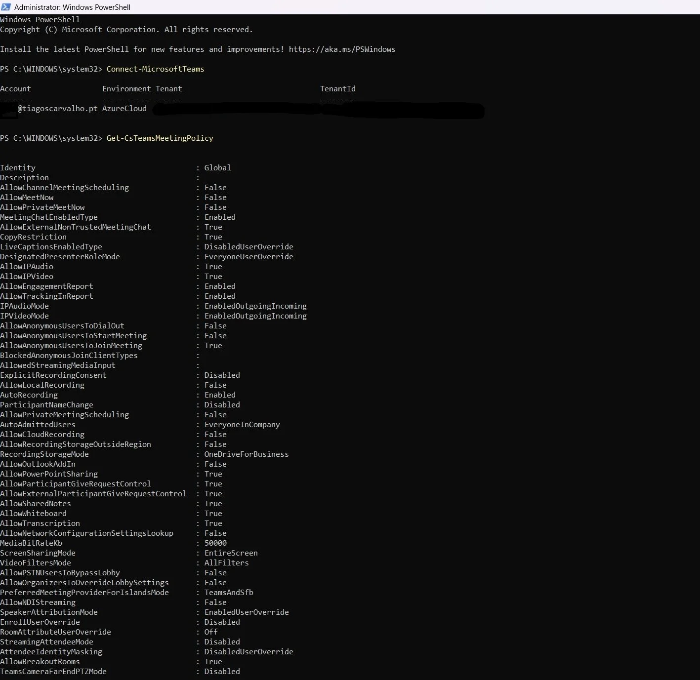This screenshot has width=700, height=680.
Task: Click the IPAudioMode property name
Action: point(24,306)
